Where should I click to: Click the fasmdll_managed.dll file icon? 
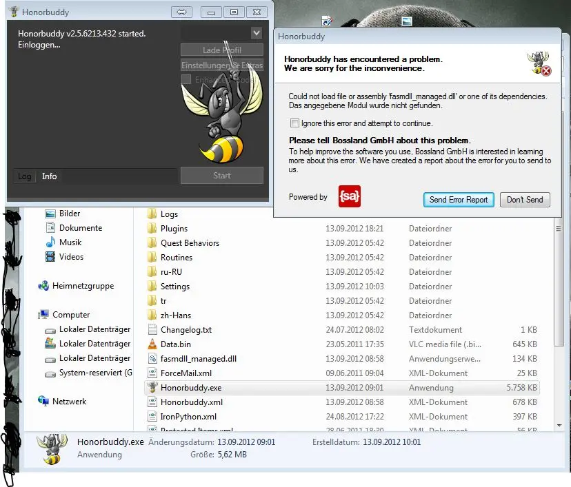coord(152,359)
